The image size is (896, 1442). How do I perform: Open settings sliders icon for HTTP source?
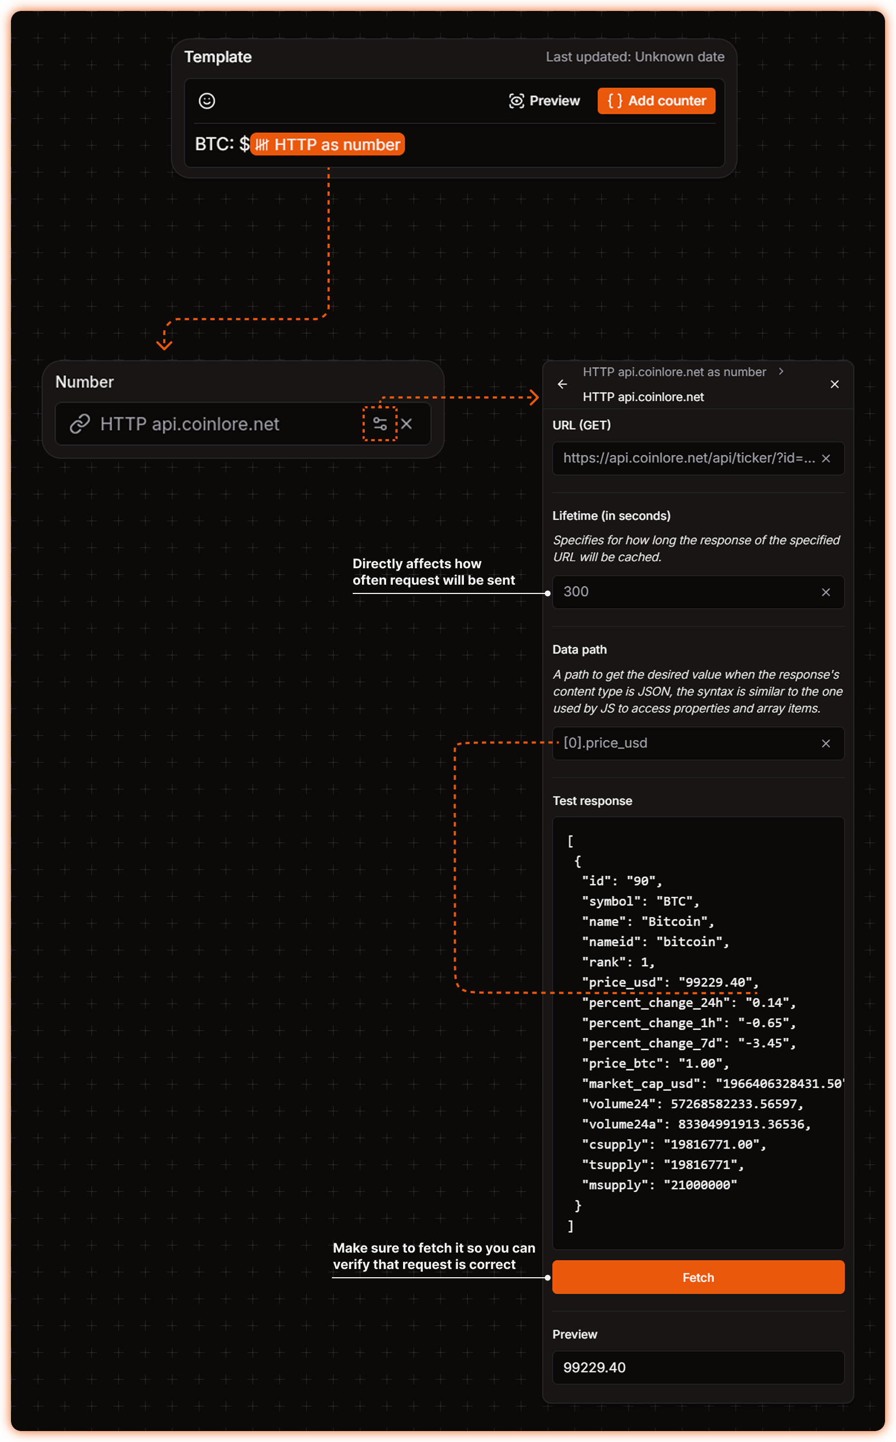(x=380, y=424)
